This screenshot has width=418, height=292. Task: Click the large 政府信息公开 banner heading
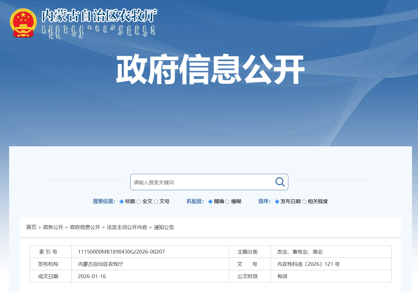[x=210, y=70]
